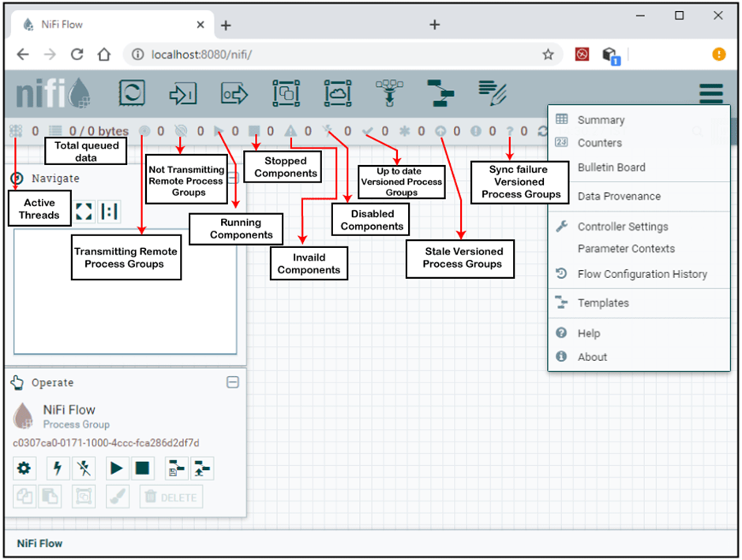Collapse the Operate panel
The image size is (742, 560).
coord(233,382)
